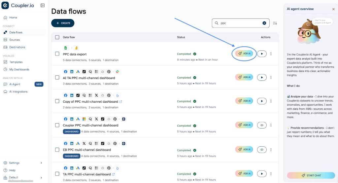Image resolution: width=338 pixels, height=183 pixels.
Task: Open more options for EB PPC dashboard
Action: (271, 150)
